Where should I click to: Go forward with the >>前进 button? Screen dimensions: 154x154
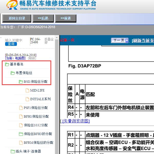point(66,18)
